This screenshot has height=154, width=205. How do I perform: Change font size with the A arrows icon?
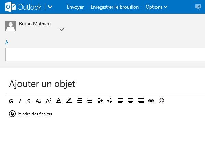(x=49, y=101)
